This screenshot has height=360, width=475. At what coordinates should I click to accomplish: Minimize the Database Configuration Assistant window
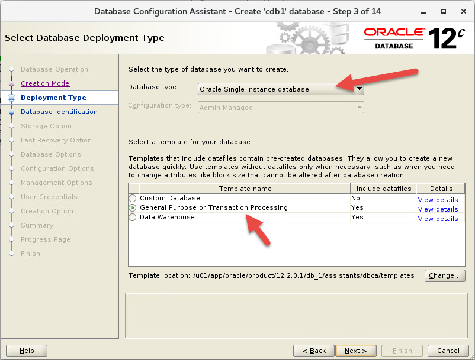[x=423, y=11]
